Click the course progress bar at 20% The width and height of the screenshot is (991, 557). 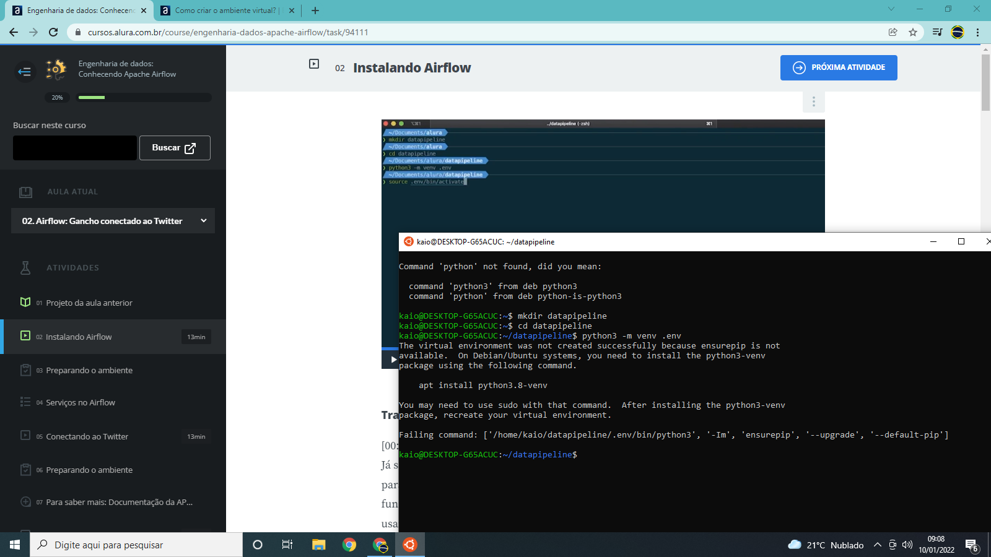[144, 97]
